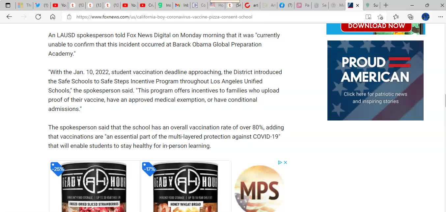Viewport: 446px width, 212px height.
Task: Open the tab actions menu
Action: click(x=8, y=5)
